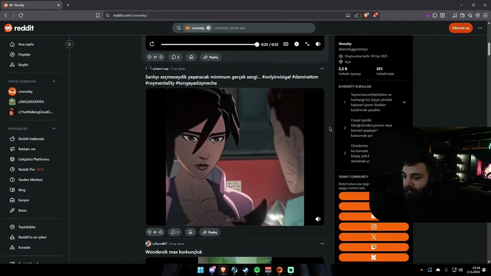Open the 1 comment on u/mert-wq post
The height and width of the screenshot is (276, 491).
coord(175,232)
